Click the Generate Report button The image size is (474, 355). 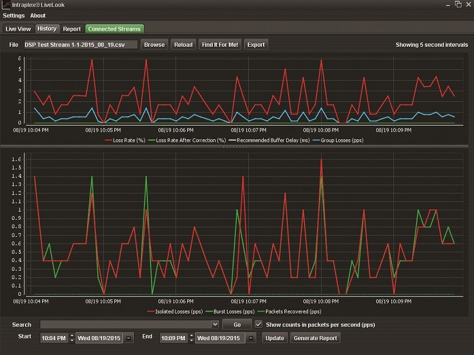(x=315, y=338)
